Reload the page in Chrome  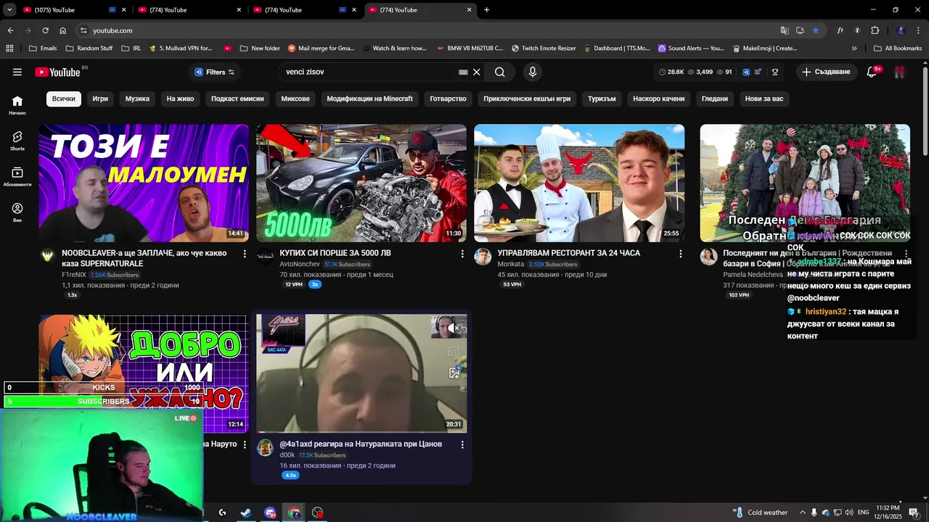[x=45, y=30]
